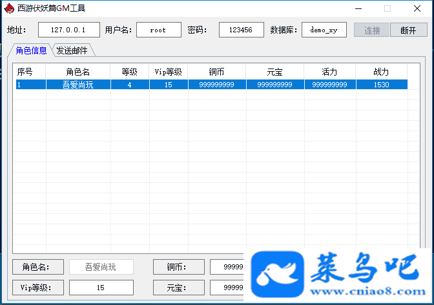Sort by the 序号 column header
This screenshot has width=434, height=305.
[x=29, y=71]
